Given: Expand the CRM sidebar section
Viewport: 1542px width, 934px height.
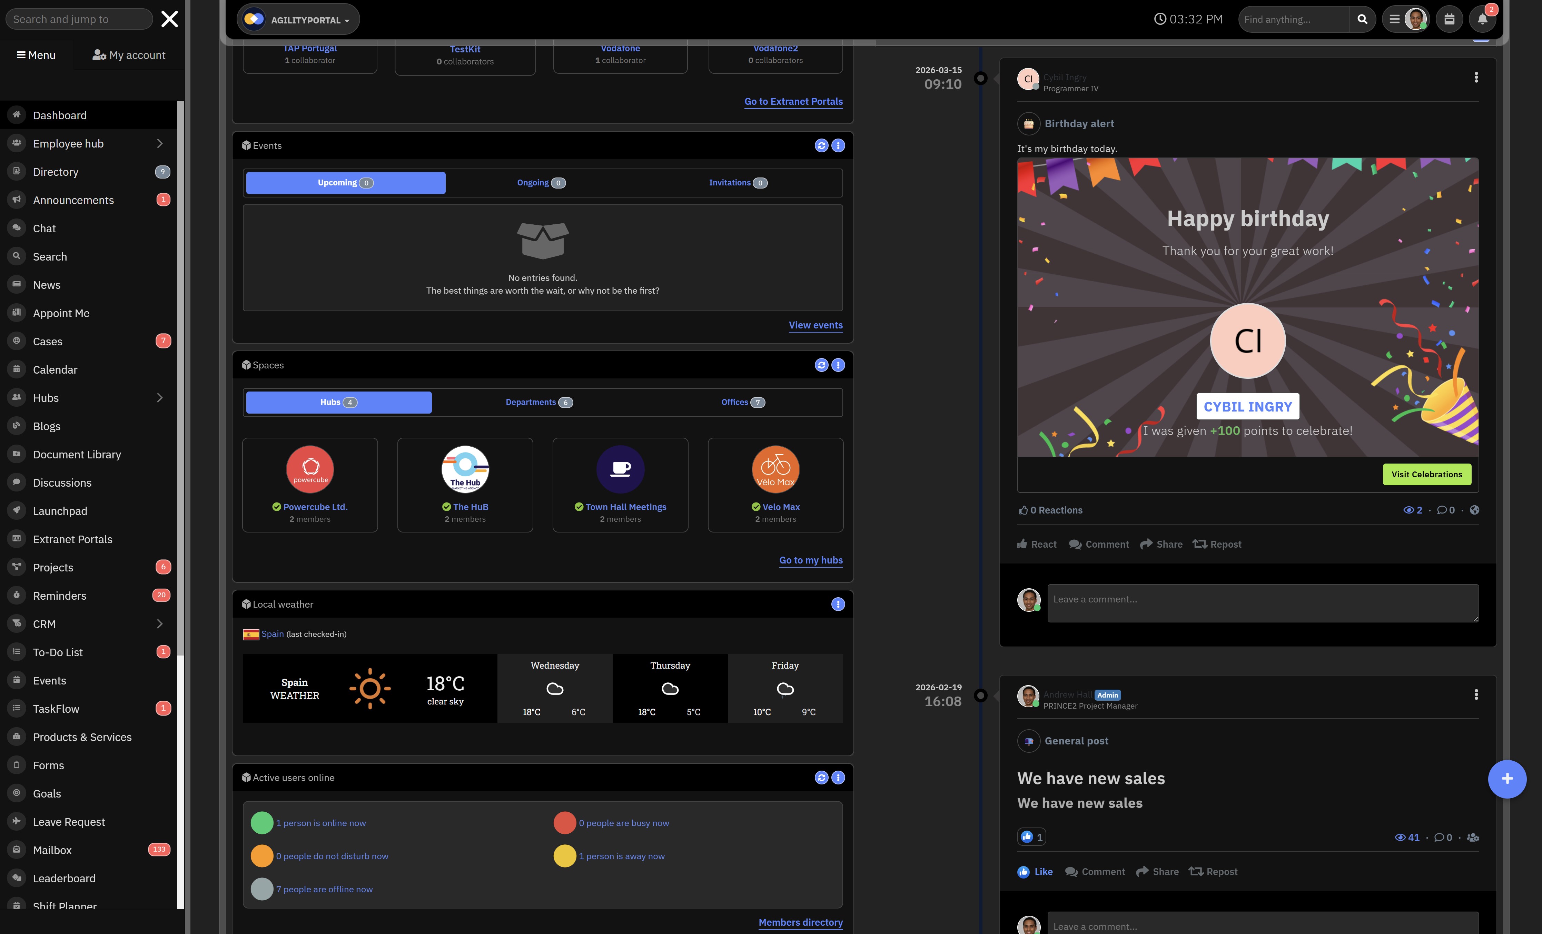Looking at the screenshot, I should pos(160,624).
